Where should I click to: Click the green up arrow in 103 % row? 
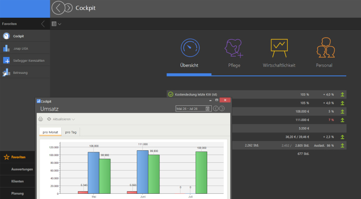(342, 94)
